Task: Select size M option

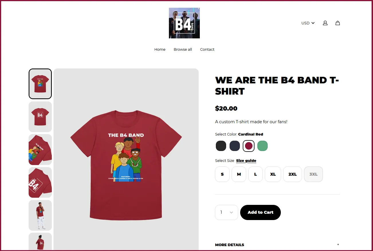Action: 239,174
